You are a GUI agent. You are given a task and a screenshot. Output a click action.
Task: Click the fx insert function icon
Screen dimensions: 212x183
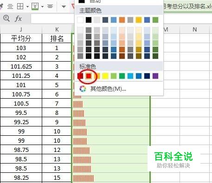point(18,19)
